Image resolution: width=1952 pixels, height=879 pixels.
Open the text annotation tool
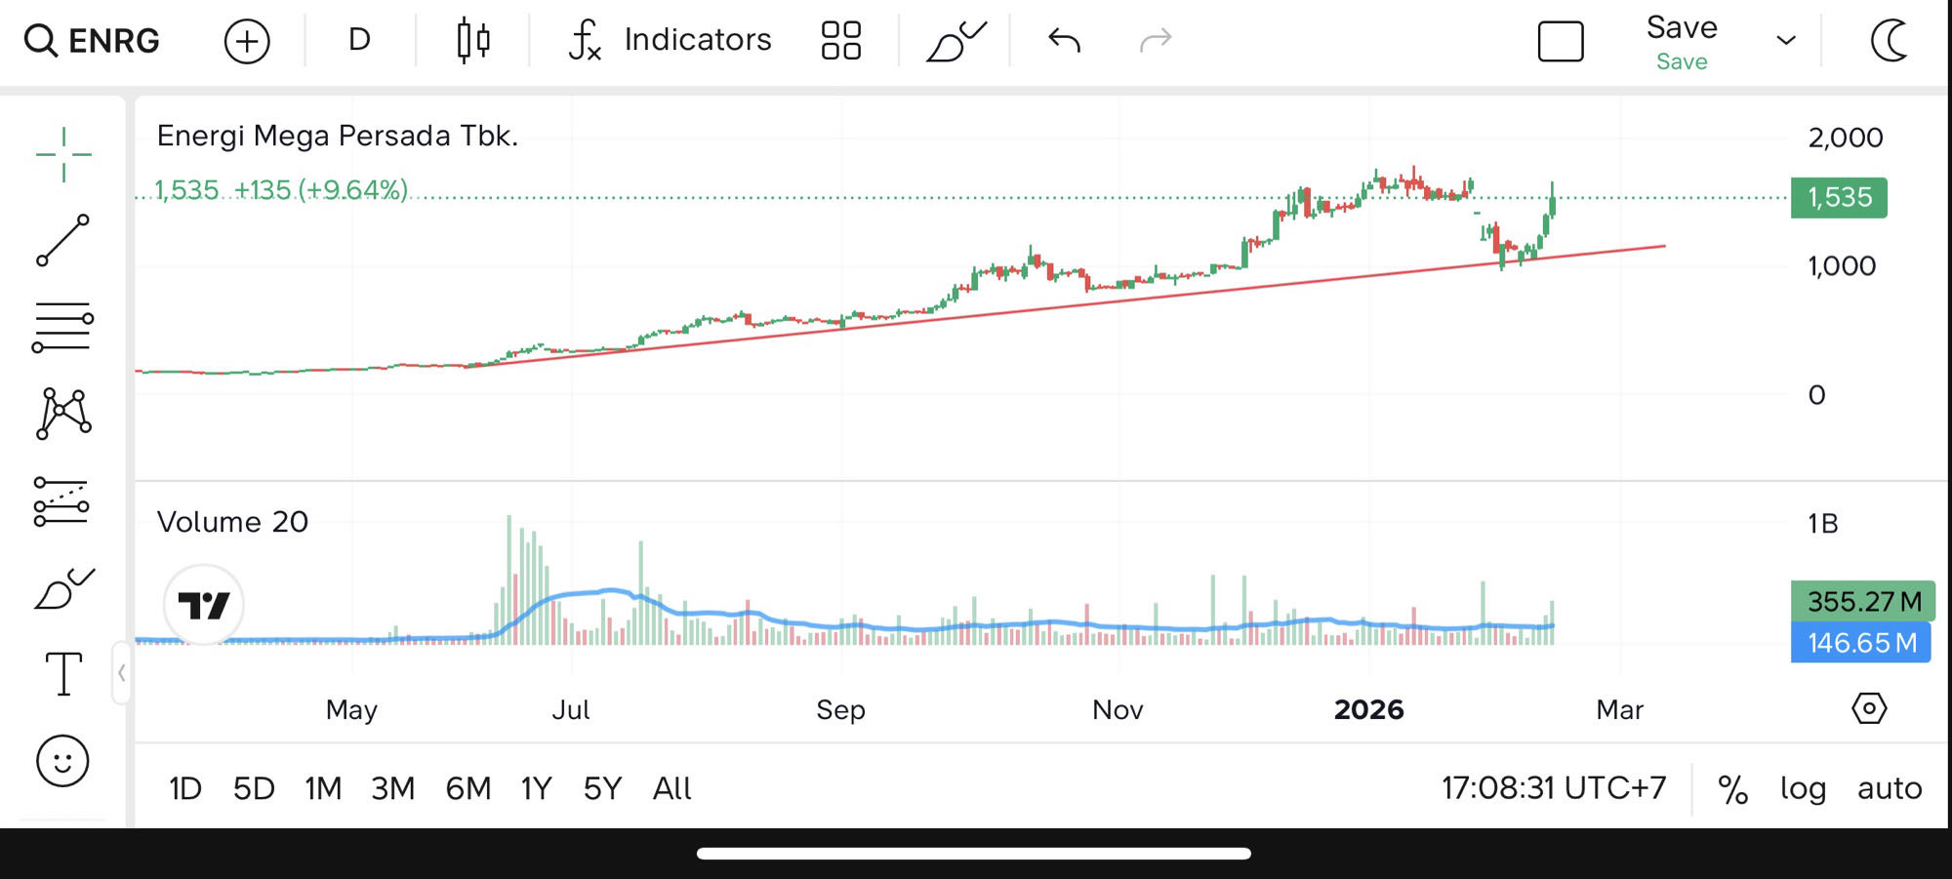pos(63,673)
